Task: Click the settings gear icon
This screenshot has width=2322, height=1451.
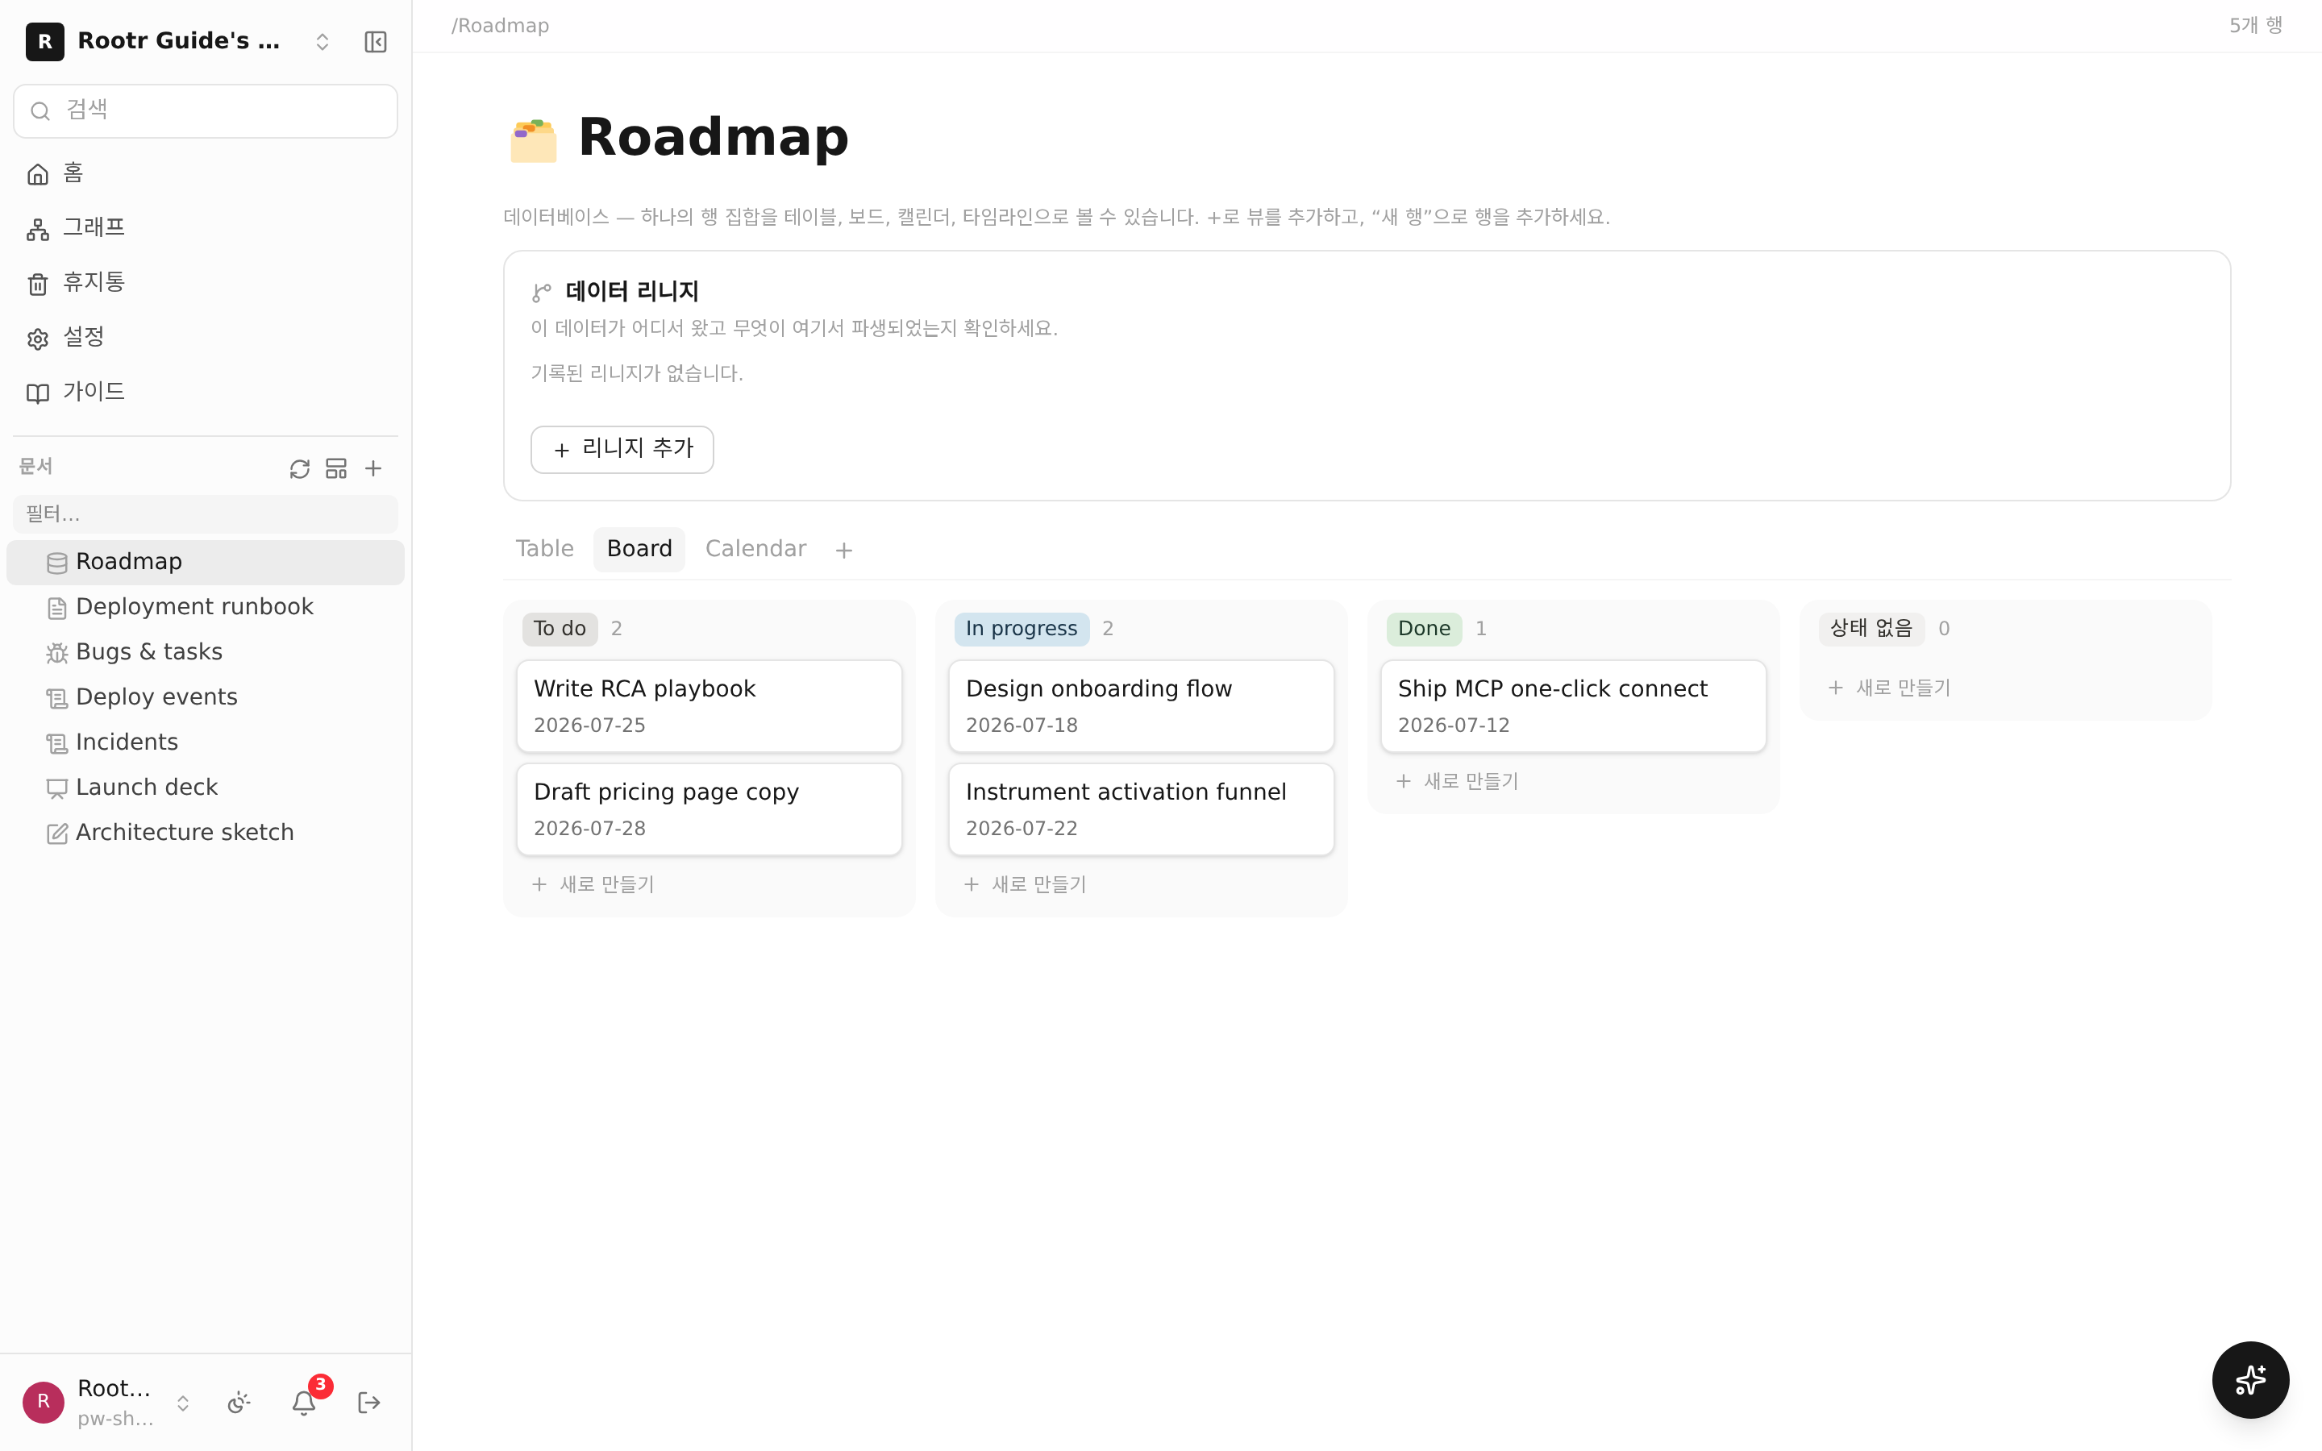Action: click(x=39, y=339)
